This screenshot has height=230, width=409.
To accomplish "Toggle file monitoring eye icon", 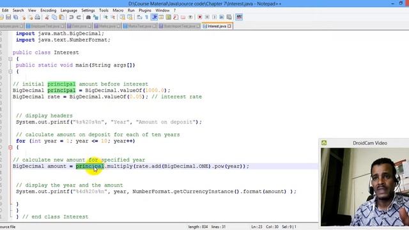I will [190, 17].
